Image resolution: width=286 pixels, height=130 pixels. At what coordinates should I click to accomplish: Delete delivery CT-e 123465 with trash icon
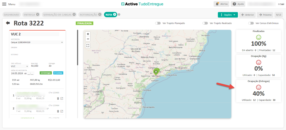coord(58,98)
